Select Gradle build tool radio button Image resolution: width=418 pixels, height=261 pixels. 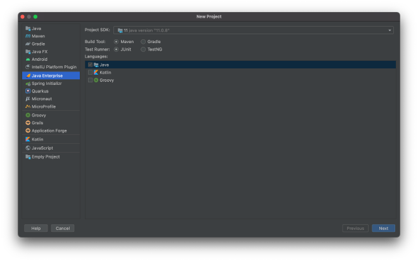143,42
